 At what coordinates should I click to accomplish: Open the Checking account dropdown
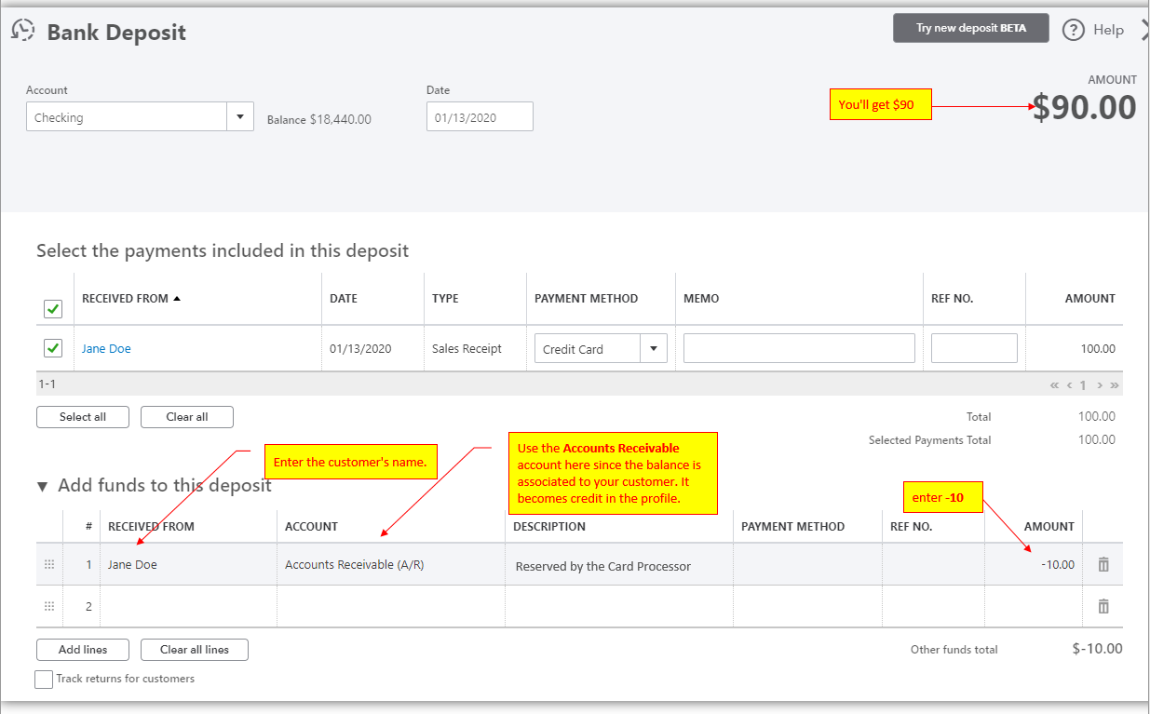pyautogui.click(x=240, y=117)
